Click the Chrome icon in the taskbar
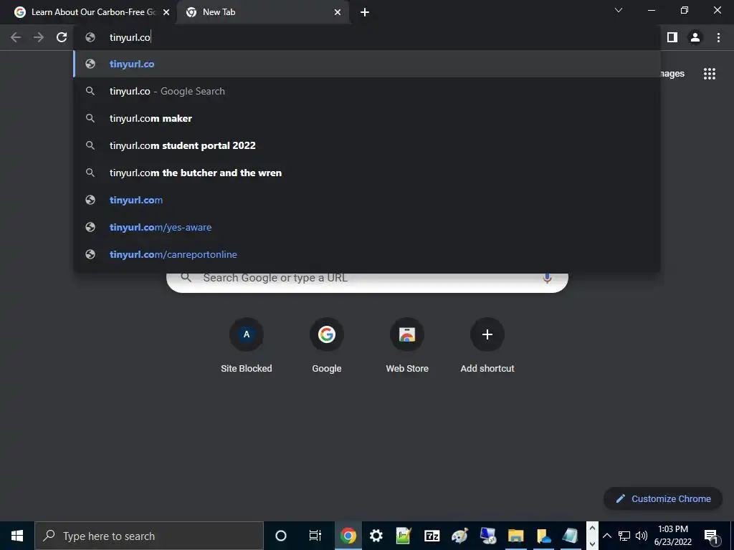 click(348, 536)
